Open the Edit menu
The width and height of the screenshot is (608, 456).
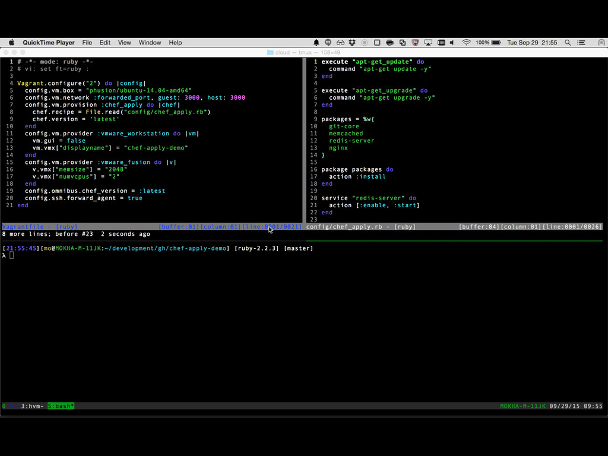tap(105, 43)
